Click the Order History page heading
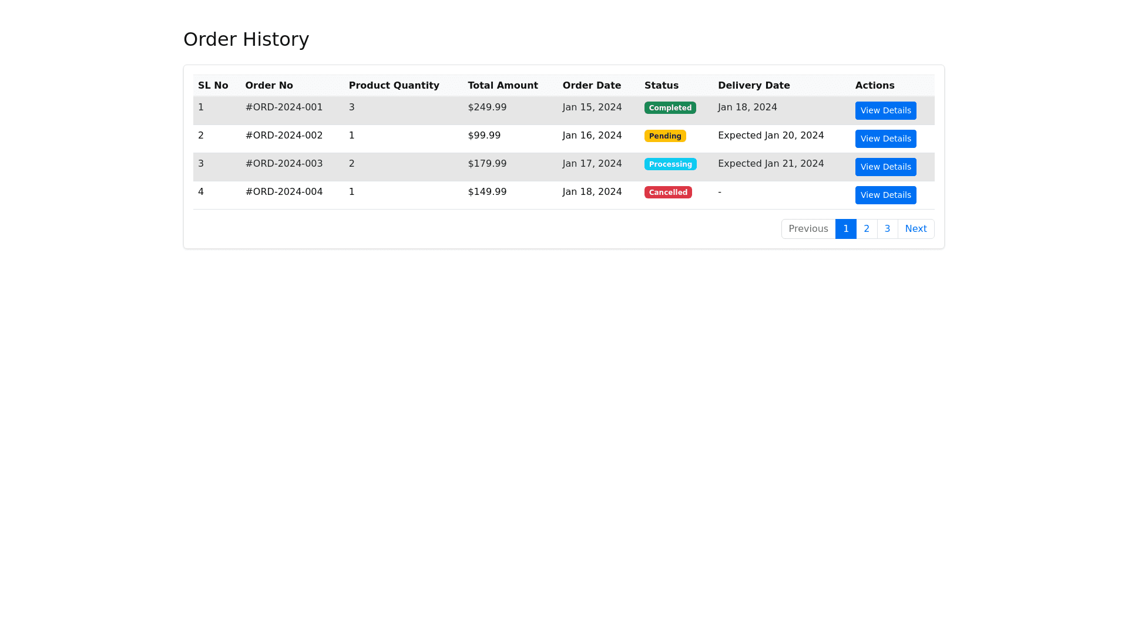This screenshot has height=634, width=1128. point(246,39)
